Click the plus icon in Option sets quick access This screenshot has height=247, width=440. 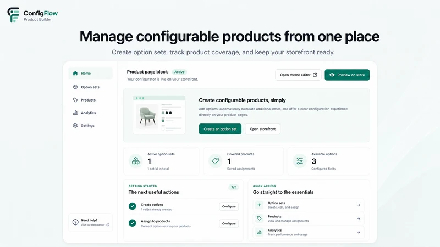click(x=259, y=205)
